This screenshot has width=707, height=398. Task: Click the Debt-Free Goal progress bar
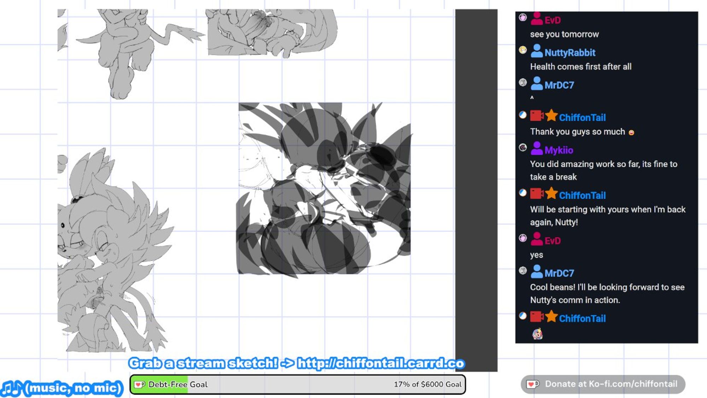coord(298,385)
